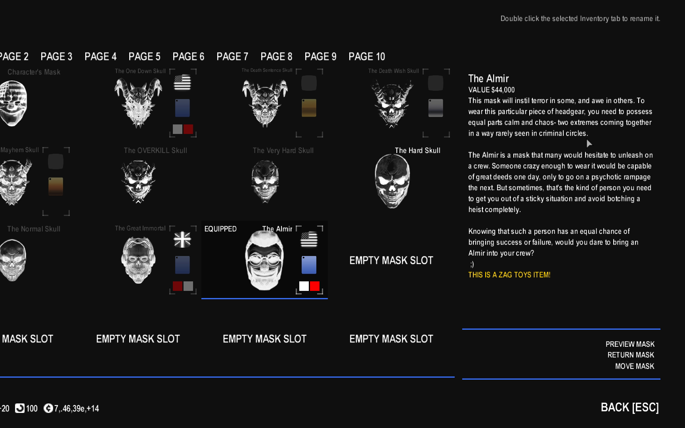Viewport: 685px width, 428px height.
Task: Select the Character's Mask
Action: click(13, 103)
